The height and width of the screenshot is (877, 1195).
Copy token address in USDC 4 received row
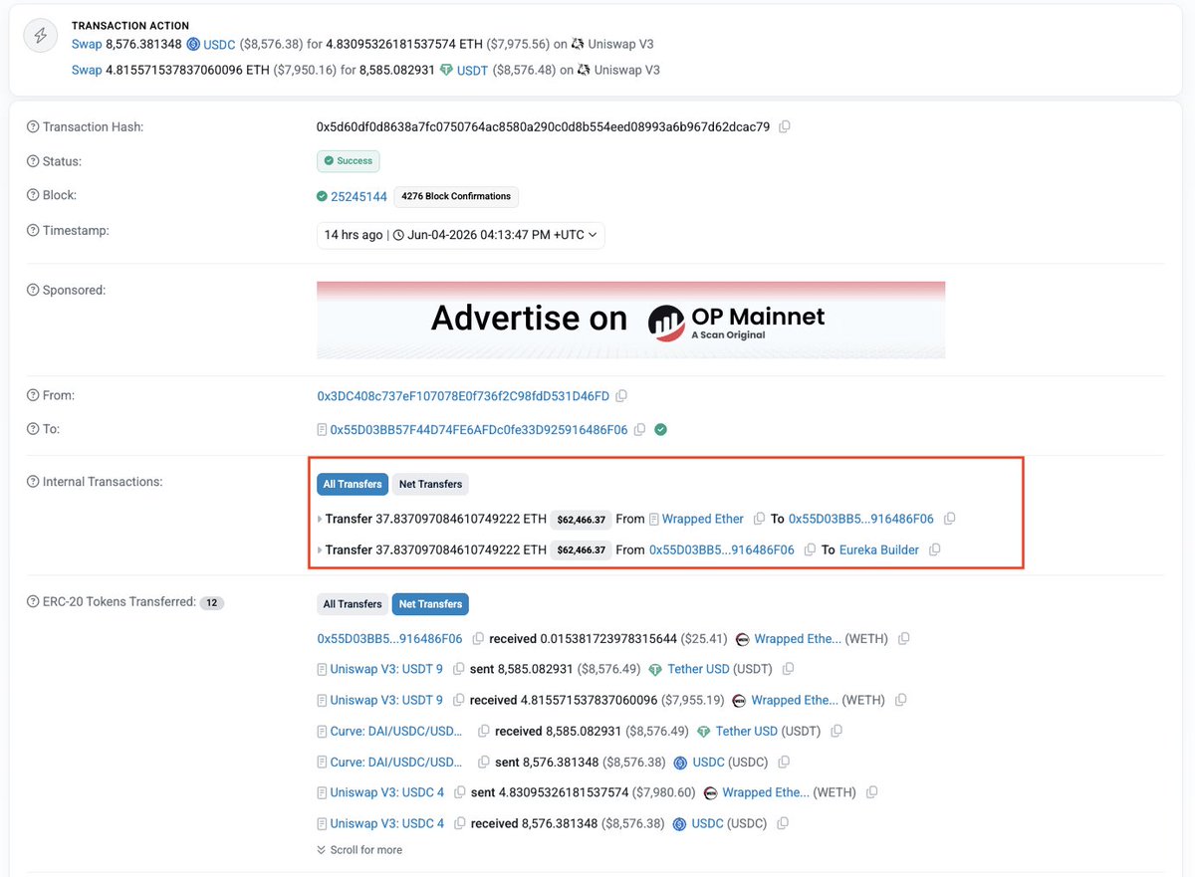click(783, 824)
